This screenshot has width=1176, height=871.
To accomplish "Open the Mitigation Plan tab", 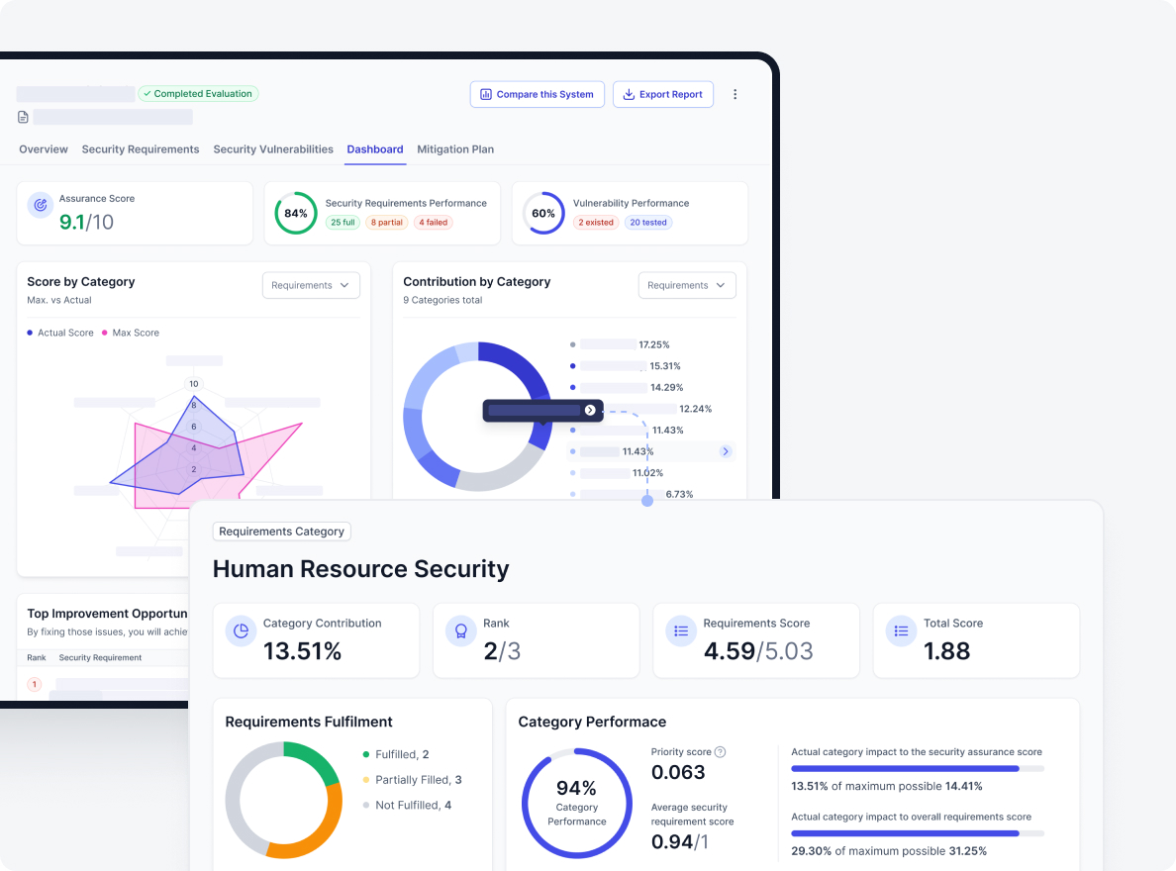I will [x=455, y=149].
